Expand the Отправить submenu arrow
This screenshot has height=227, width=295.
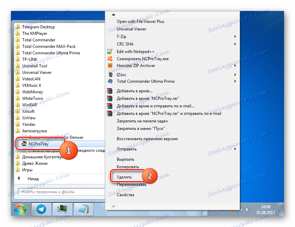click(x=235, y=149)
